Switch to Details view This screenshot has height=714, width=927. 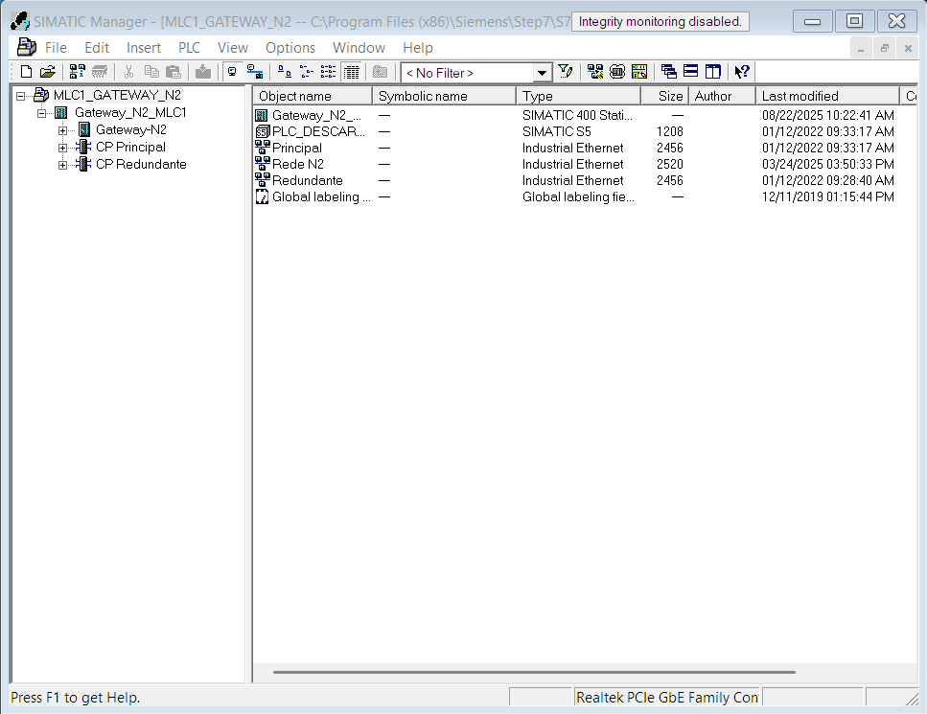pos(351,72)
